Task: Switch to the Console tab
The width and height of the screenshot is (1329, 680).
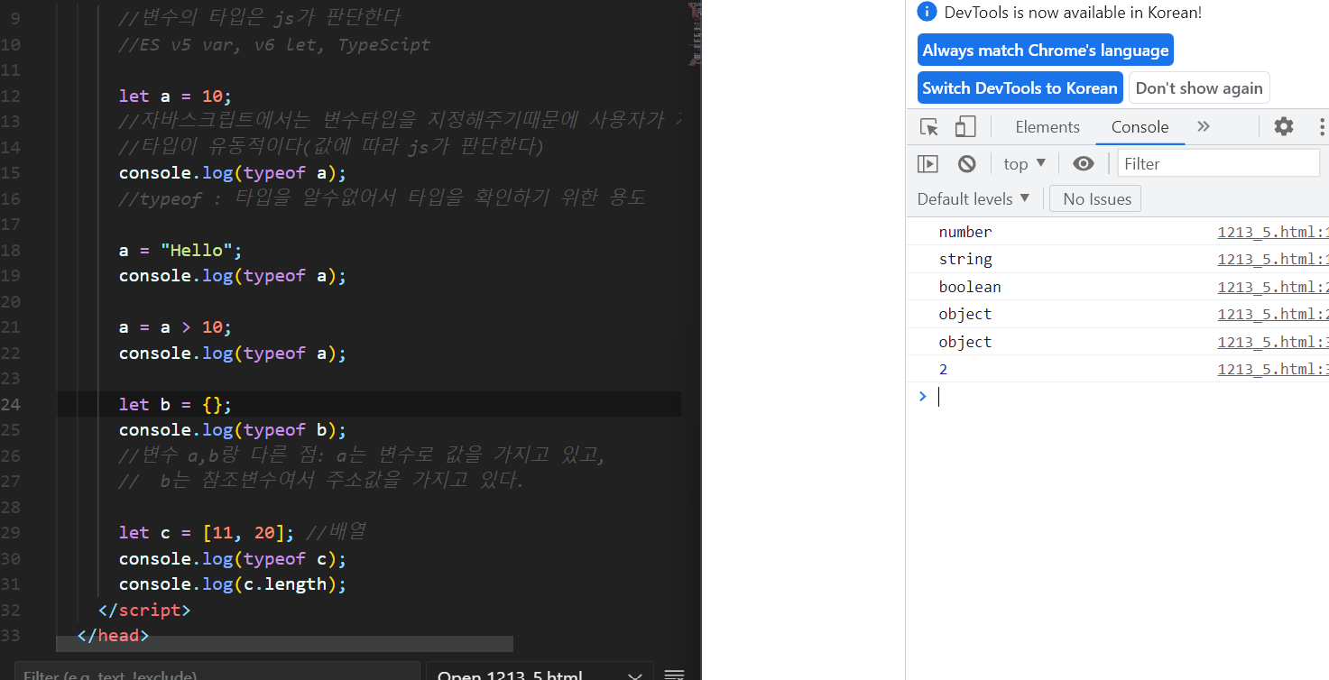Action: pyautogui.click(x=1140, y=127)
